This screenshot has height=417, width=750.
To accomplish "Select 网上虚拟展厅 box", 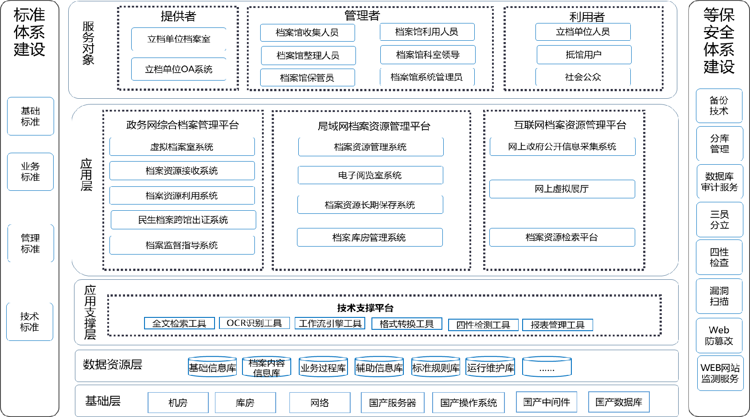I will (562, 189).
